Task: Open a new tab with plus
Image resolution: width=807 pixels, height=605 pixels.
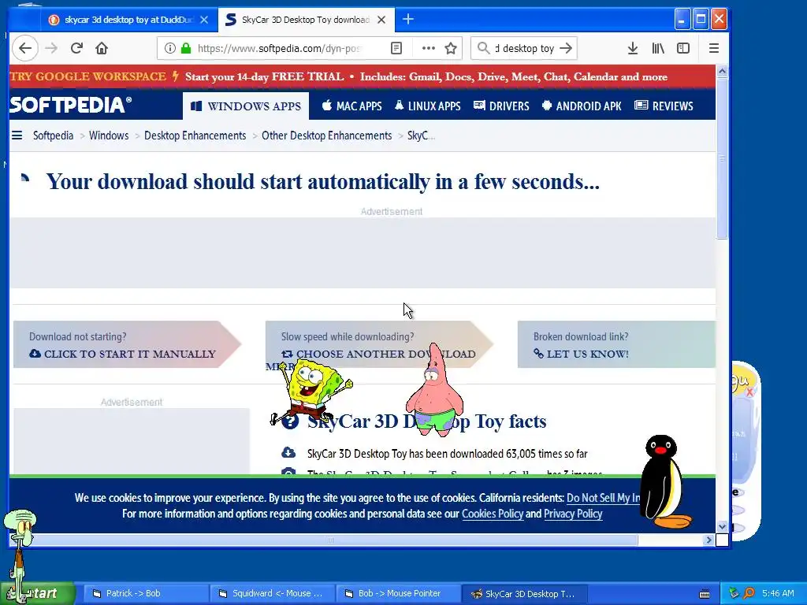Action: pyautogui.click(x=408, y=20)
